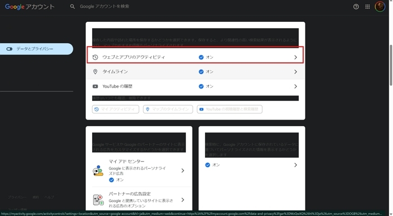The width and height of the screenshot is (393, 216).
Task: Expand the search personalization card chevron
Action: tap(295, 165)
